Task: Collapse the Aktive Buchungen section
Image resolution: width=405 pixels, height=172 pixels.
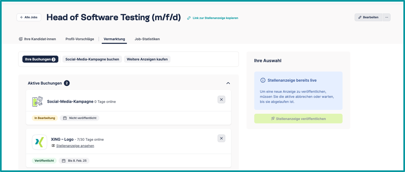Action: pos(228,83)
